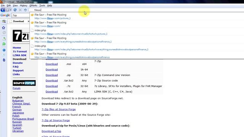The width and height of the screenshot is (244, 137).
Task: Open the File menu
Action: [3, 5]
